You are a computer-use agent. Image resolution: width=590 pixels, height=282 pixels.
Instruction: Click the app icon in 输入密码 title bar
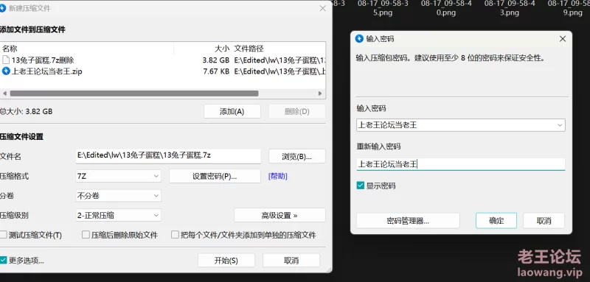(x=359, y=39)
